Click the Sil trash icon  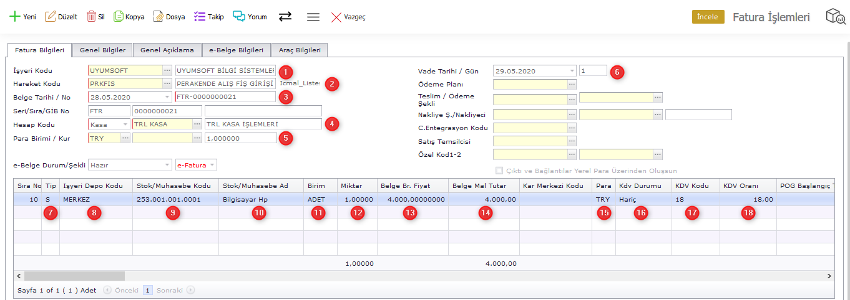pyautogui.click(x=91, y=17)
